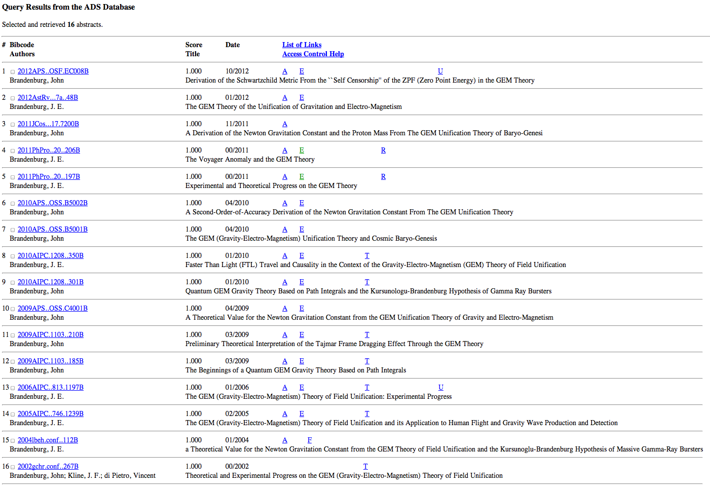710x490 pixels.
Task: Check the box for 2011PhPro..20..197B
Action: coord(13,177)
